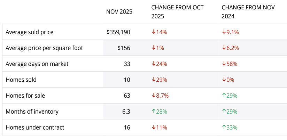Click the Average price per square foot label
The image size is (287, 140).
44,48
